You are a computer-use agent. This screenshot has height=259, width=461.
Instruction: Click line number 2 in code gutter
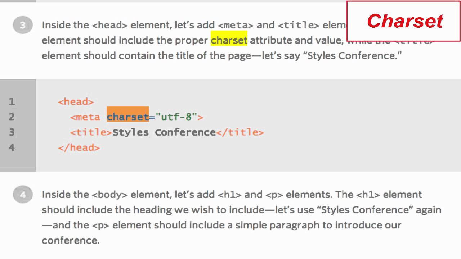[12, 117]
